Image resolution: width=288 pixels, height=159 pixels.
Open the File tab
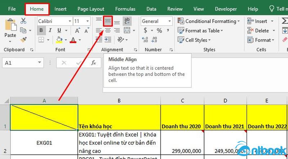(x=12, y=9)
